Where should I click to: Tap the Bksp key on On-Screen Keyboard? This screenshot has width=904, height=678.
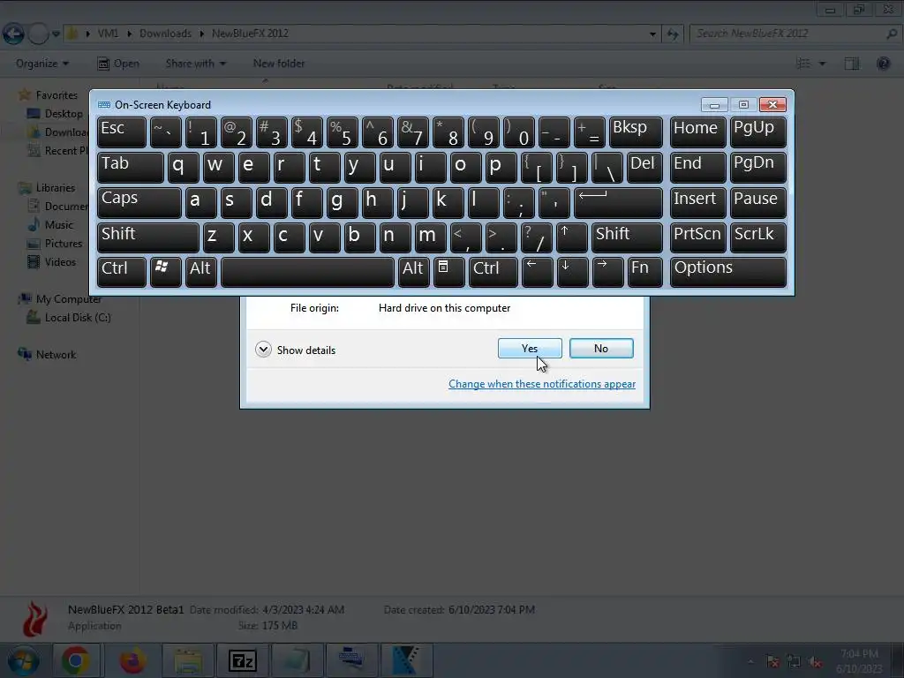637,132
